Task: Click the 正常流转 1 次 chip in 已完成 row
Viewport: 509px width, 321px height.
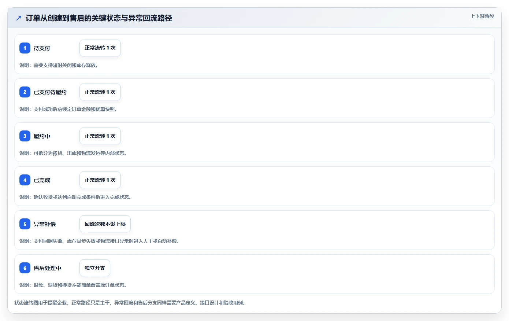Action: pyautogui.click(x=100, y=180)
